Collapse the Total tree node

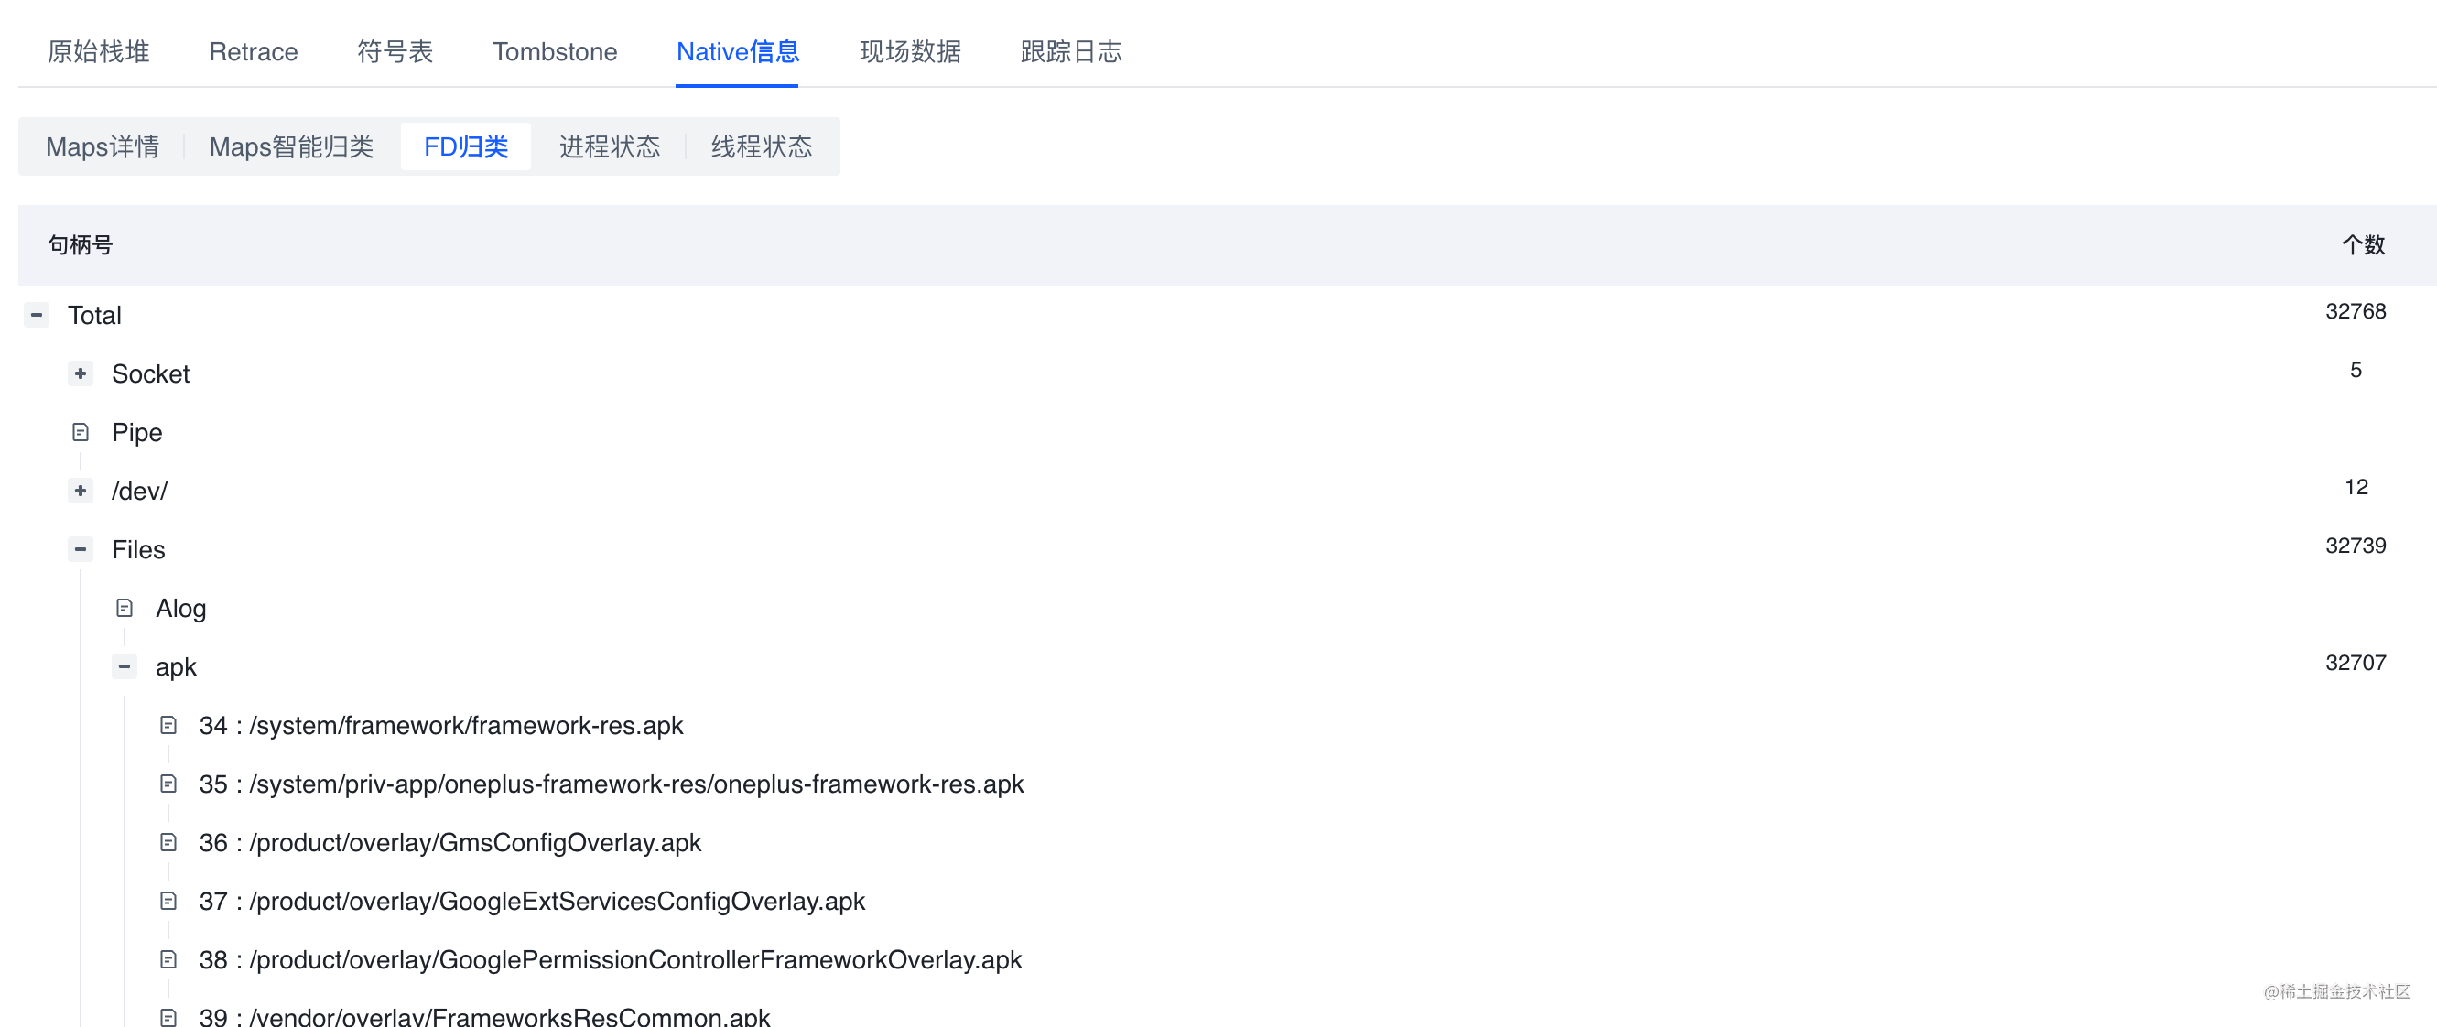tap(36, 315)
